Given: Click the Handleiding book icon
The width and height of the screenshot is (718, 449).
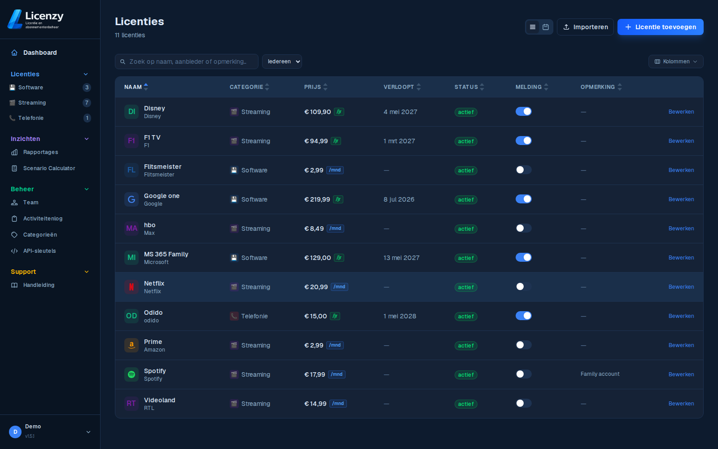Looking at the screenshot, I should tap(14, 285).
